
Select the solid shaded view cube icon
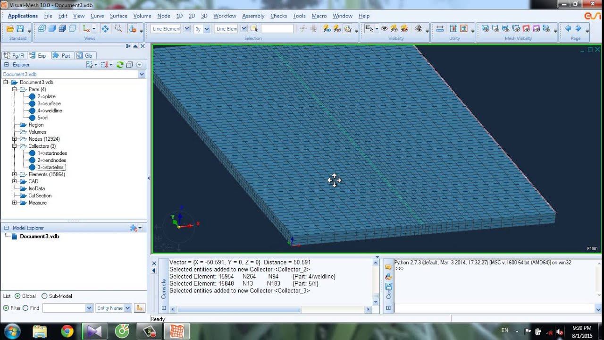pos(52,29)
